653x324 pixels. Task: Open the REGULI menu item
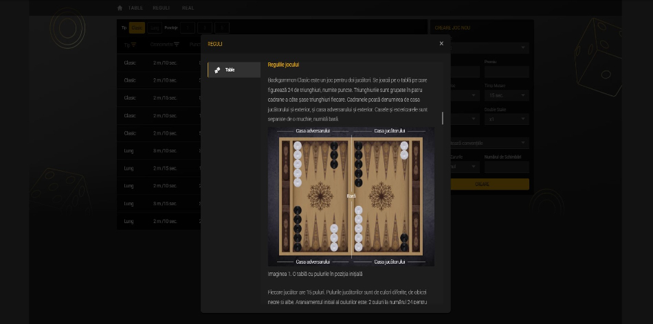pos(161,8)
